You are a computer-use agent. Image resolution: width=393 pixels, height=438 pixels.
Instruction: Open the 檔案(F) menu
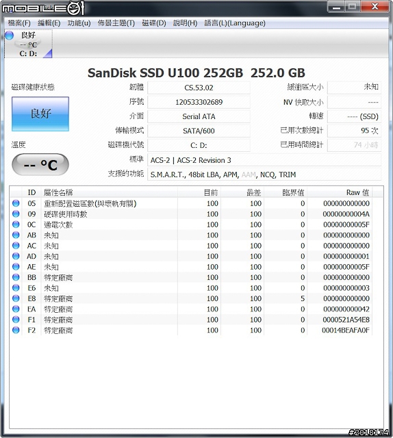click(x=19, y=23)
